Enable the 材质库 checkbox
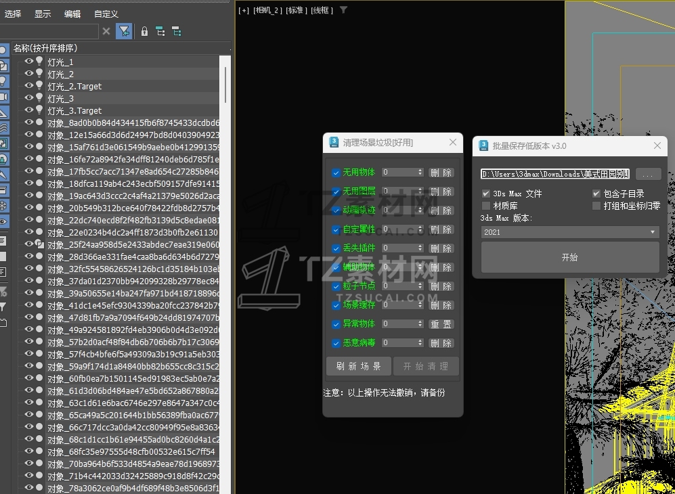This screenshot has height=494, width=675. (485, 206)
